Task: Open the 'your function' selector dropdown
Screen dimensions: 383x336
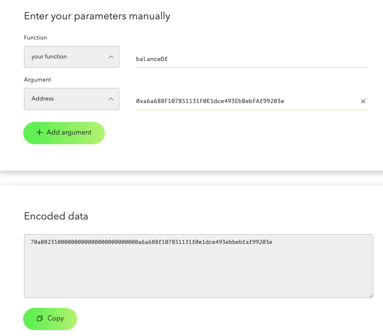Action: pos(71,57)
